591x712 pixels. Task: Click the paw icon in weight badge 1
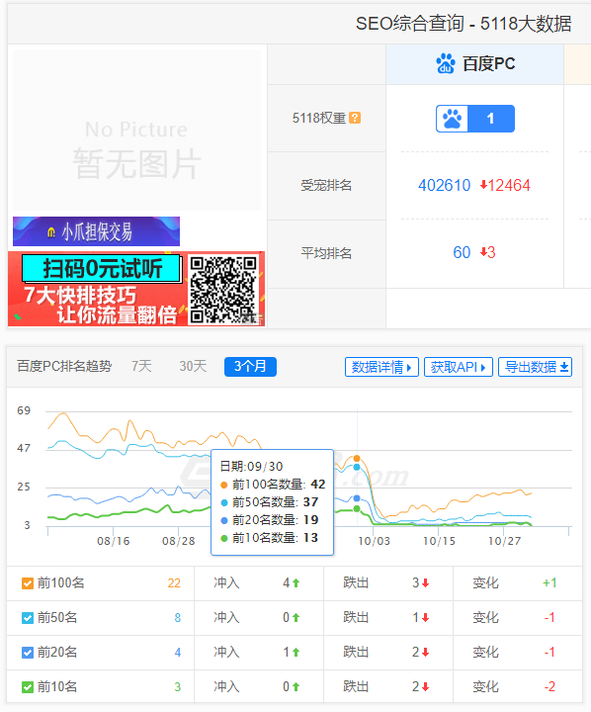[452, 119]
